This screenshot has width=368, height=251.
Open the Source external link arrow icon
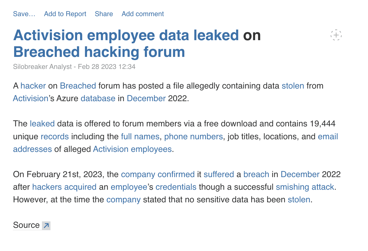point(46,225)
